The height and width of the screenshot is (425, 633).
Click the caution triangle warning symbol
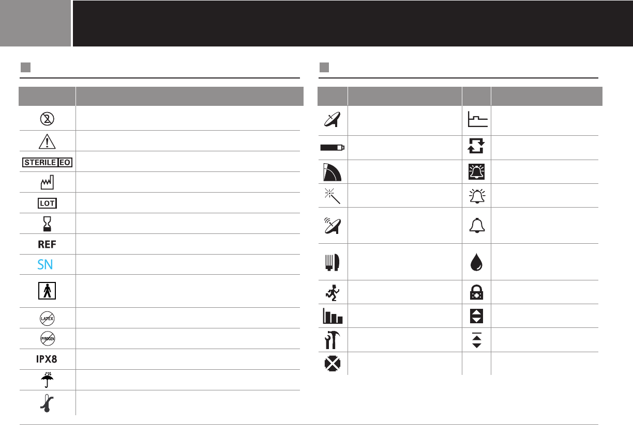[x=47, y=140]
